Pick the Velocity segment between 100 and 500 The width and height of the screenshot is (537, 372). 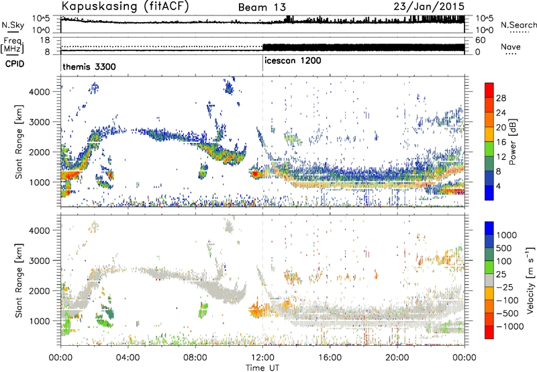(489, 254)
